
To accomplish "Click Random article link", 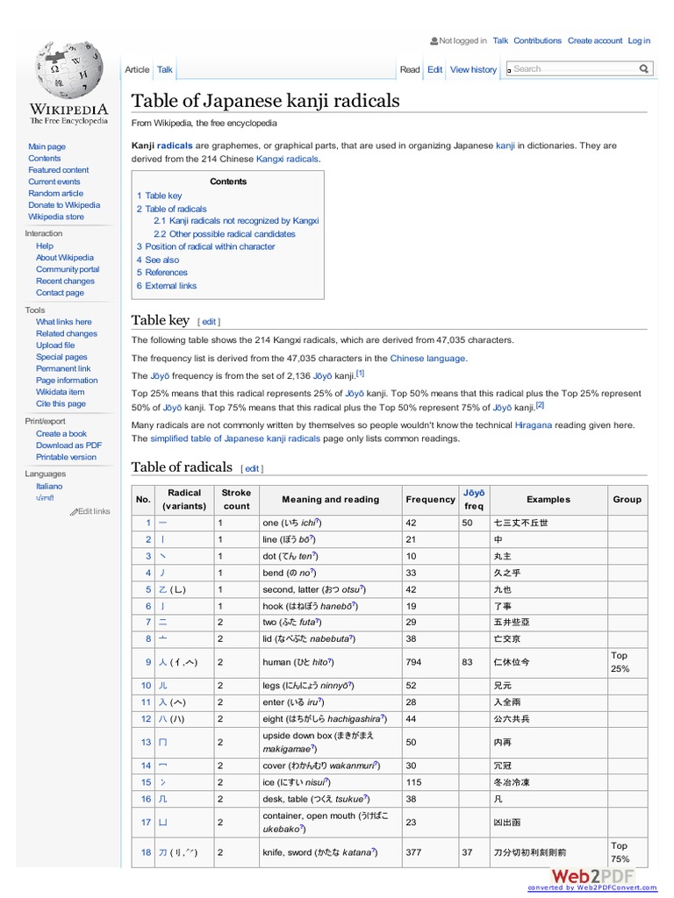I will [x=55, y=194].
